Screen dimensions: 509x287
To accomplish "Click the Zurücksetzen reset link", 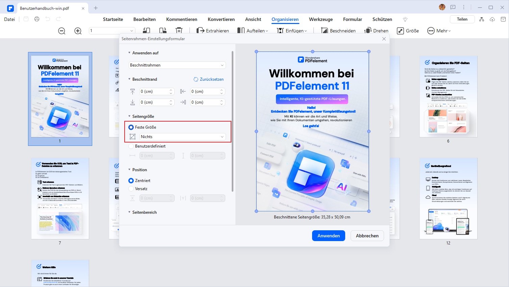I will (x=208, y=79).
